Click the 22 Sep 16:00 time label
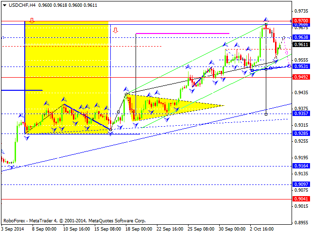Screen dimensions: 311x233 tap(170, 229)
